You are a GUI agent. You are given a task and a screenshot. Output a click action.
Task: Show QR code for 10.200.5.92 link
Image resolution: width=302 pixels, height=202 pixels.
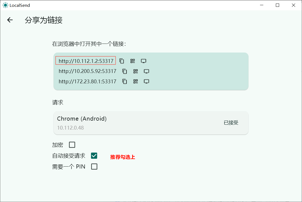pos(135,71)
